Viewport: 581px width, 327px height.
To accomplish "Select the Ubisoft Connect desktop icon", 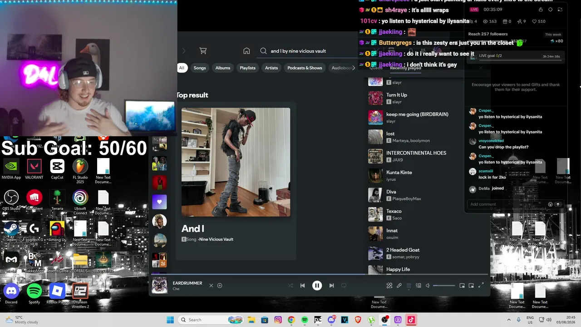I will pyautogui.click(x=80, y=203).
